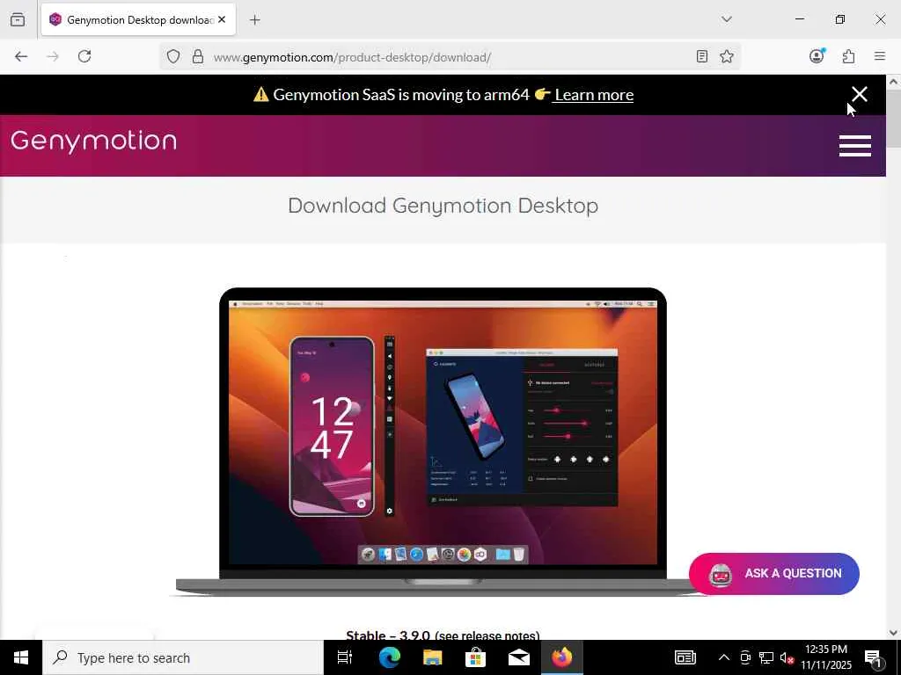Reload the current page

pyautogui.click(x=84, y=56)
